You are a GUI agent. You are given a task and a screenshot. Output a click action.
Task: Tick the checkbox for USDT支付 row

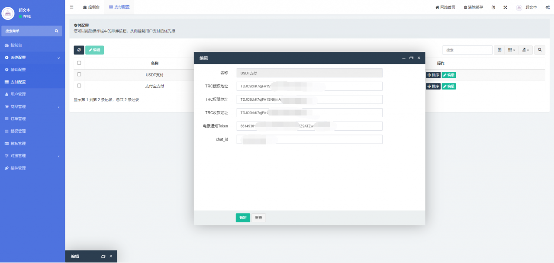pyautogui.click(x=79, y=74)
